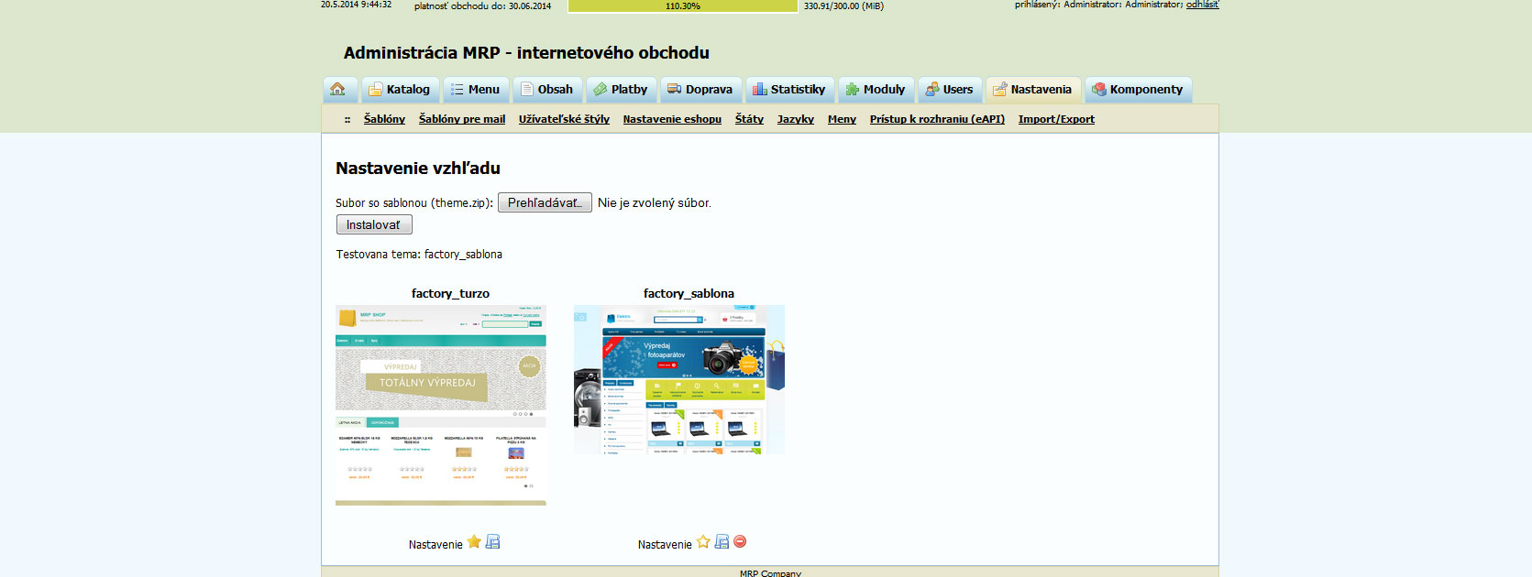Go to the Platby tab
This screenshot has width=1532, height=577.
click(621, 90)
